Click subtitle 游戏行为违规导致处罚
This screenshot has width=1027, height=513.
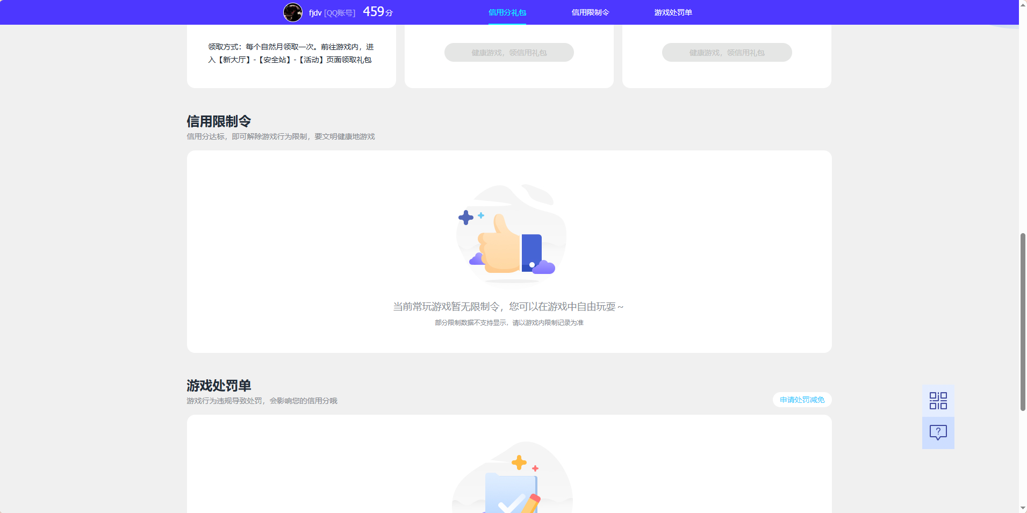pos(224,401)
